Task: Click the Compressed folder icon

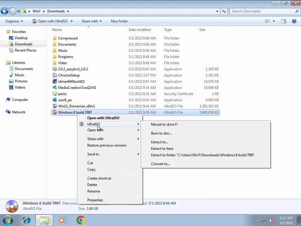Action: tap(54, 38)
